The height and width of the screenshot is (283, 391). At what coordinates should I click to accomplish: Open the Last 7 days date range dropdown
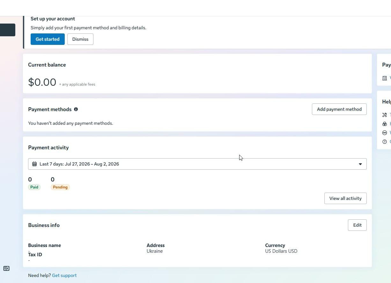[x=197, y=164]
